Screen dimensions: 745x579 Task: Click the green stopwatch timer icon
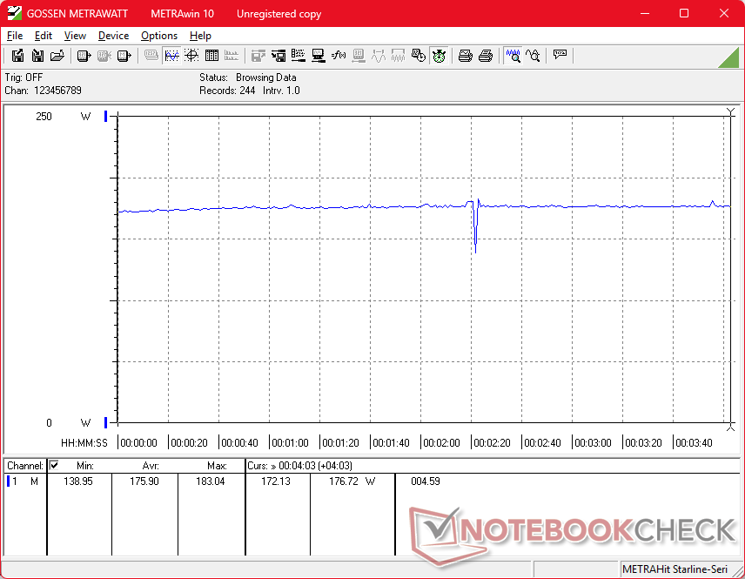pyautogui.click(x=440, y=56)
